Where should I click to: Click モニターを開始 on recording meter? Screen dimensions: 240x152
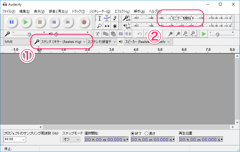coord(181,18)
